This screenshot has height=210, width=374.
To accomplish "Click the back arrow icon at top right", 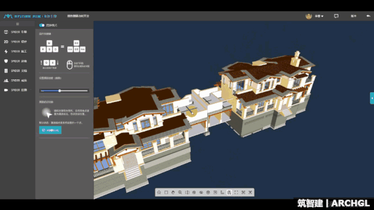I will pyautogui.click(x=368, y=16).
